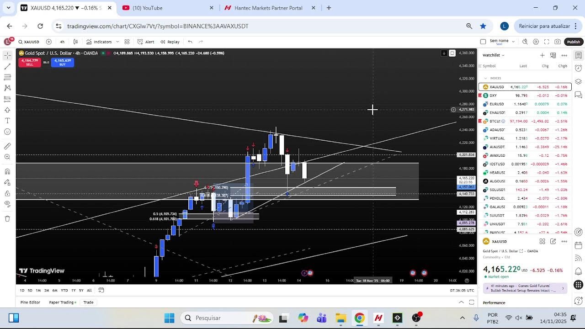The width and height of the screenshot is (585, 329).
Task: Click the red SELL price button
Action: point(30,62)
